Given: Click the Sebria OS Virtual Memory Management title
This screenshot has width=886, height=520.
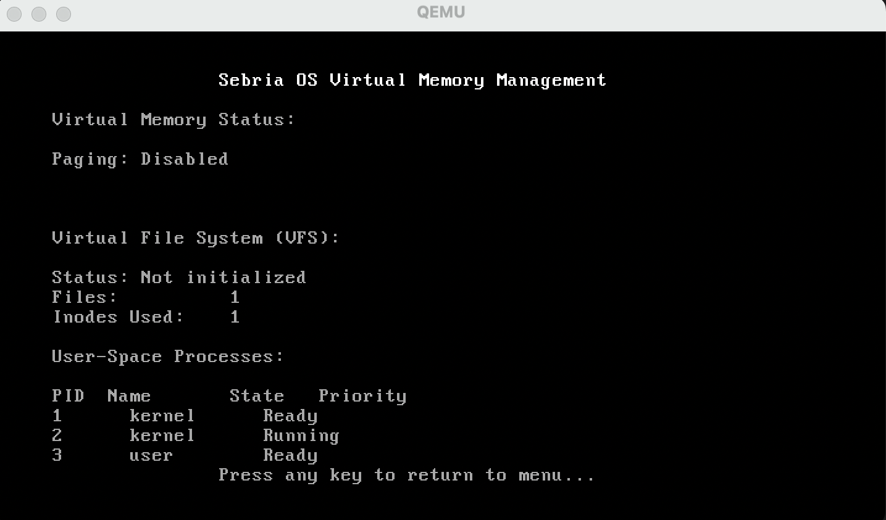Looking at the screenshot, I should pyautogui.click(x=412, y=80).
